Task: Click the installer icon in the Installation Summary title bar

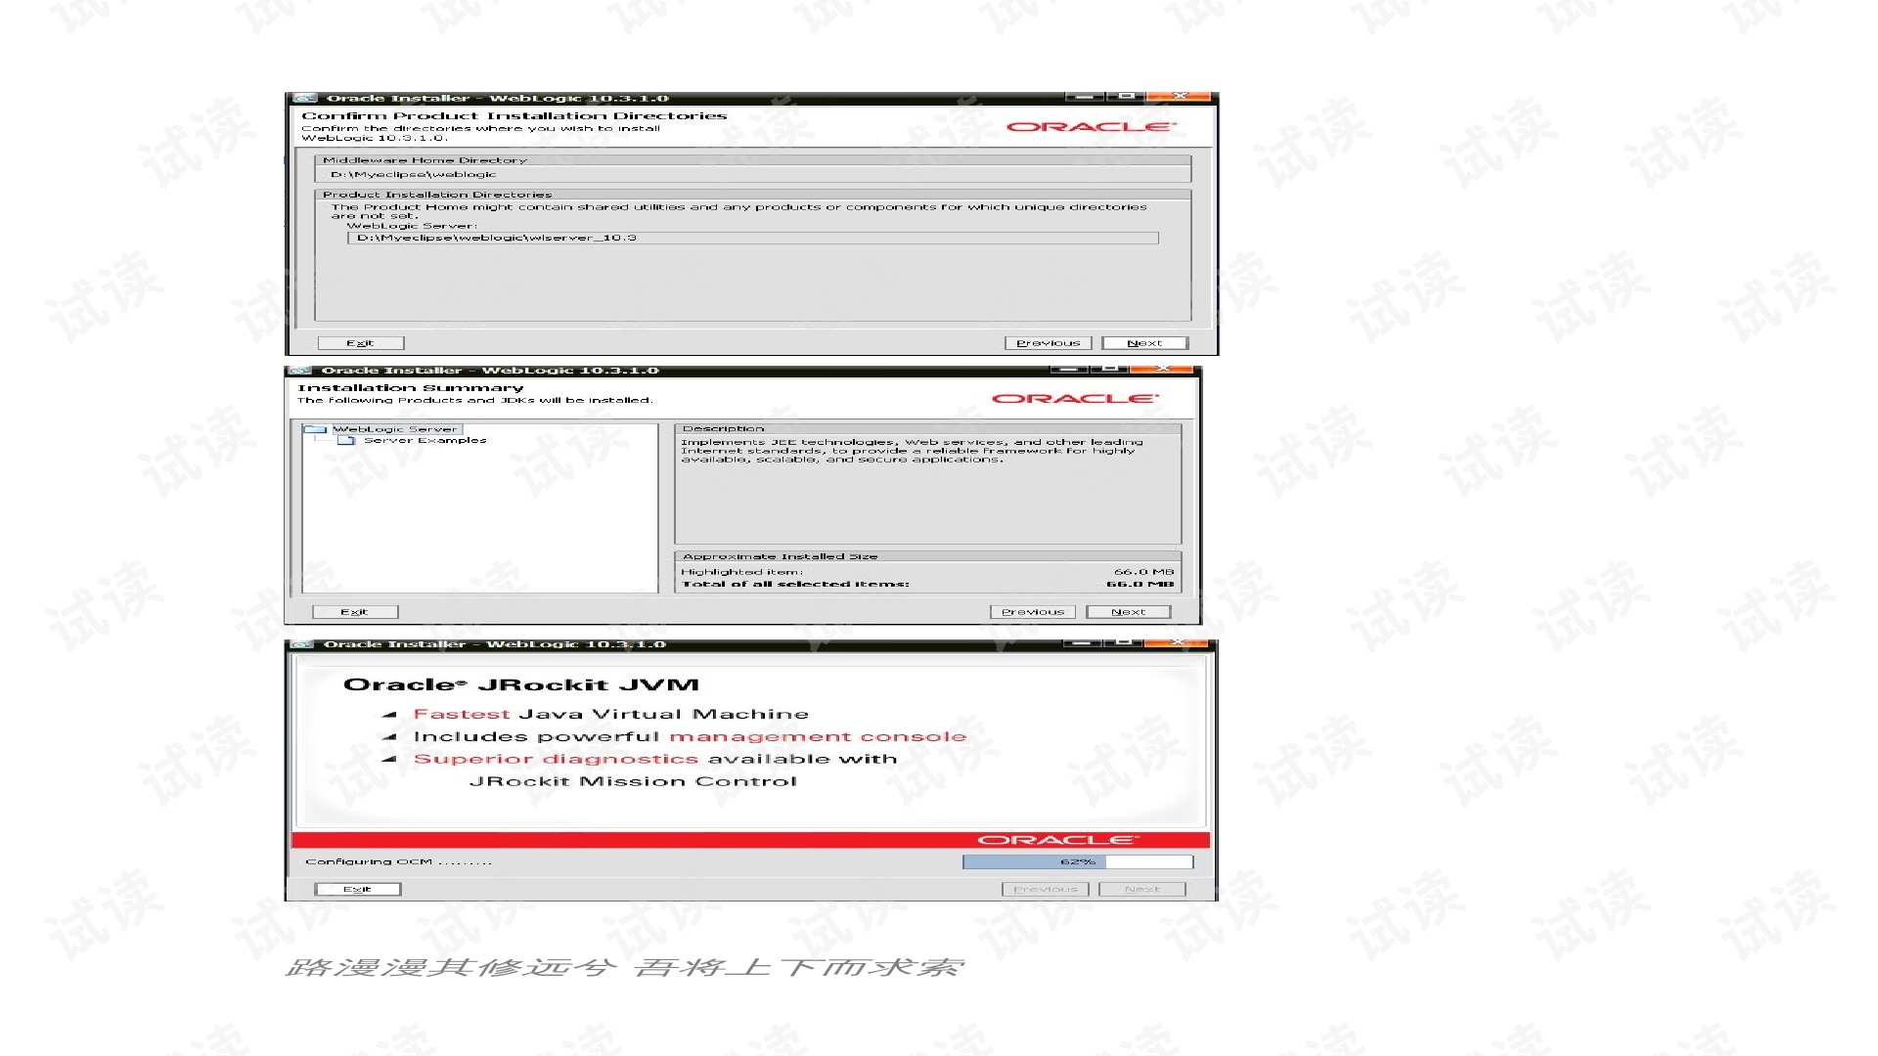Action: click(x=301, y=371)
